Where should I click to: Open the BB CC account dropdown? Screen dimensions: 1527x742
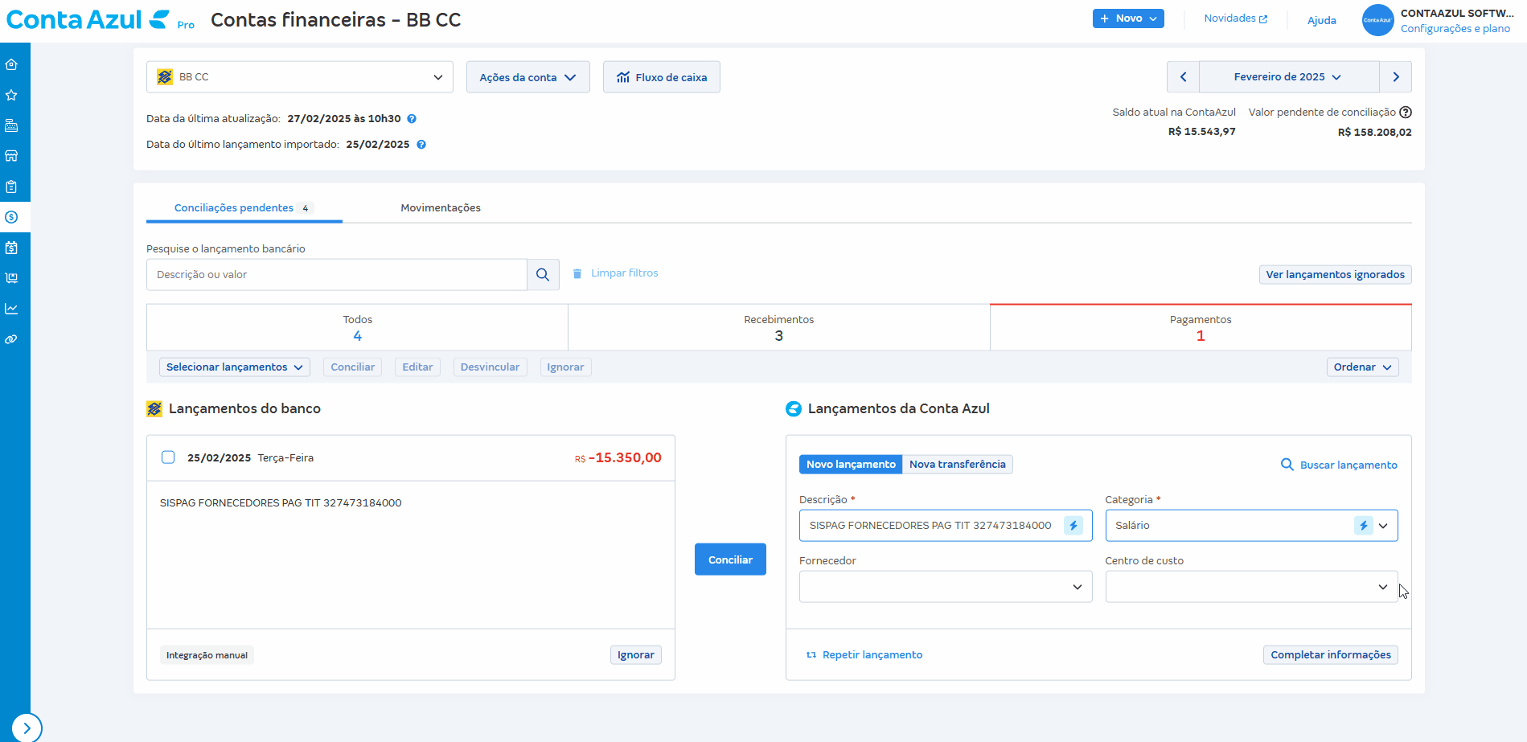(299, 77)
